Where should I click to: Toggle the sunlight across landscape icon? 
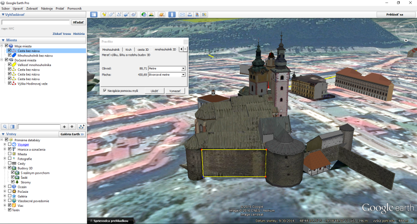(x=150, y=14)
